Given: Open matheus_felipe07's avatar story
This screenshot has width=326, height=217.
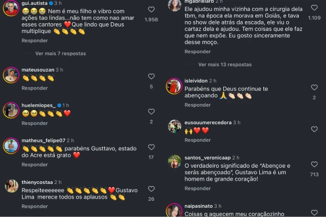Looking at the screenshot, I should [11, 146].
